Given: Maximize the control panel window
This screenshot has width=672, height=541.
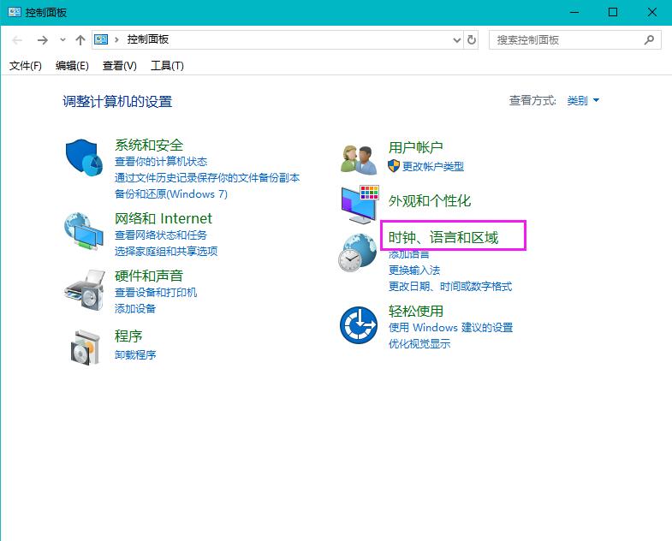Looking at the screenshot, I should [x=613, y=12].
